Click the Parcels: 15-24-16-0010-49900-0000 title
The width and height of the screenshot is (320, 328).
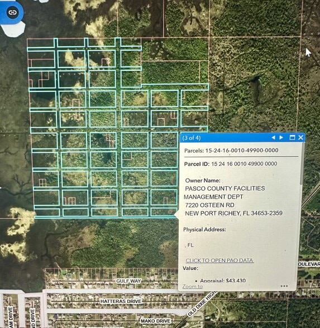231,151
